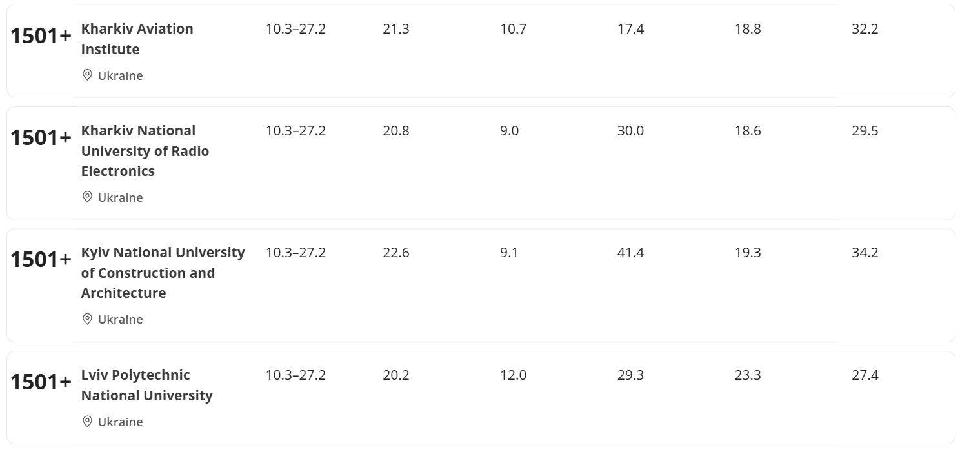Image resolution: width=960 pixels, height=450 pixels.
Task: Click 1501+ rank of Kharkiv Aviation Institute
Action: point(41,36)
